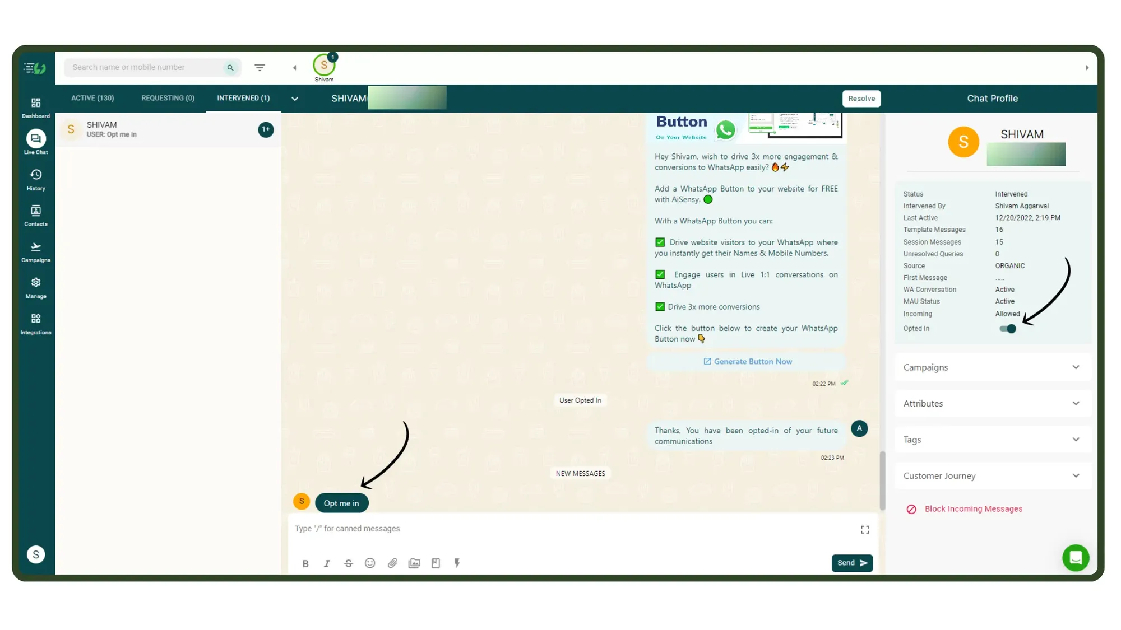Select the INTERVENED (1) tab
The image size is (1121, 630).
(x=243, y=97)
